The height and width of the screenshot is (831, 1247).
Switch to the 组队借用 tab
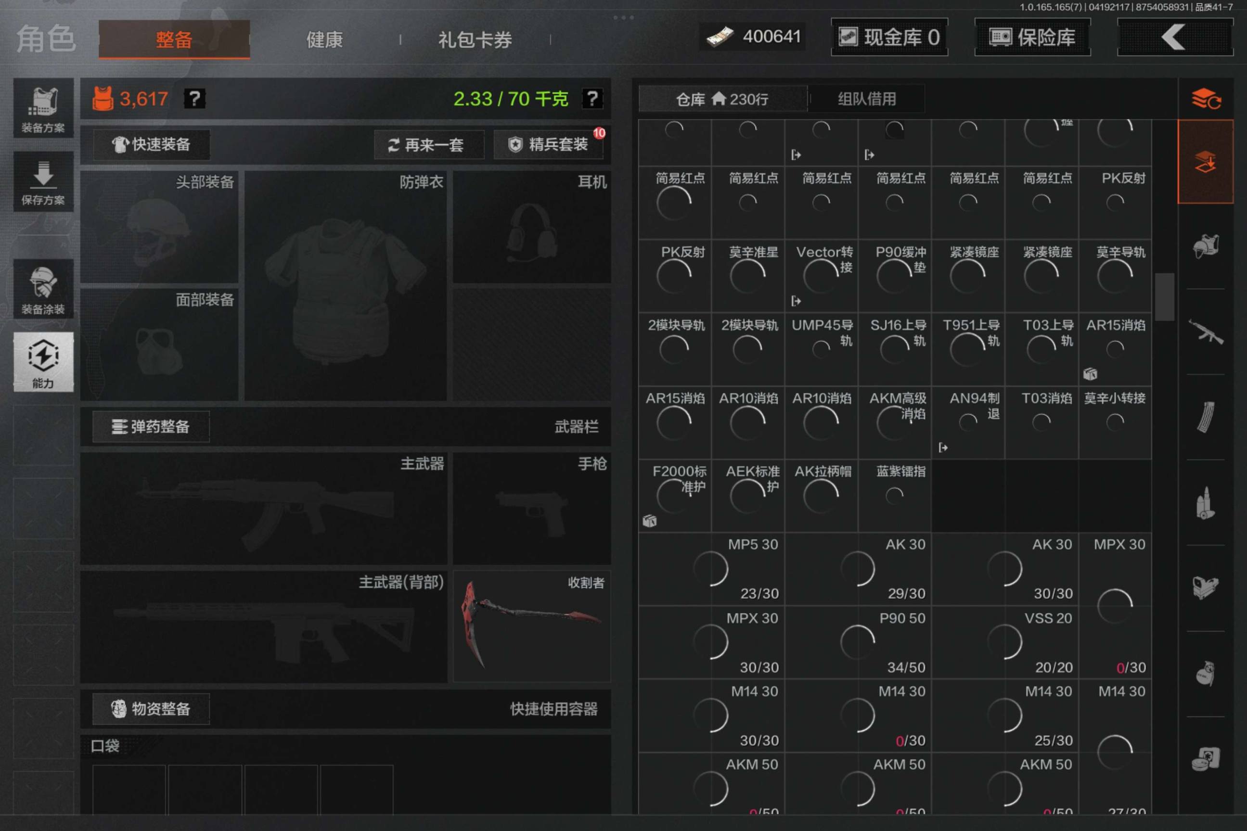[866, 99]
